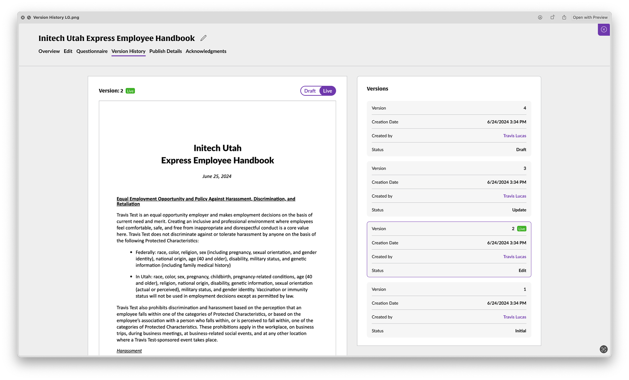
Task: Click the Share icon in Quick Look toolbar
Action: [564, 17]
